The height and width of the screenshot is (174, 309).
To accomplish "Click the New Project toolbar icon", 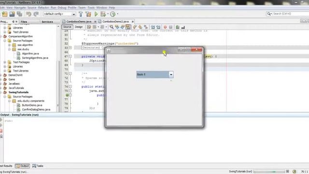I will point(5,14).
